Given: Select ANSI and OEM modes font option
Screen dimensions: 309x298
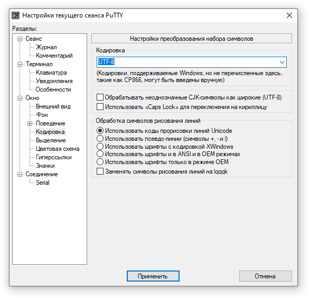Looking at the screenshot, I should click(100, 154).
